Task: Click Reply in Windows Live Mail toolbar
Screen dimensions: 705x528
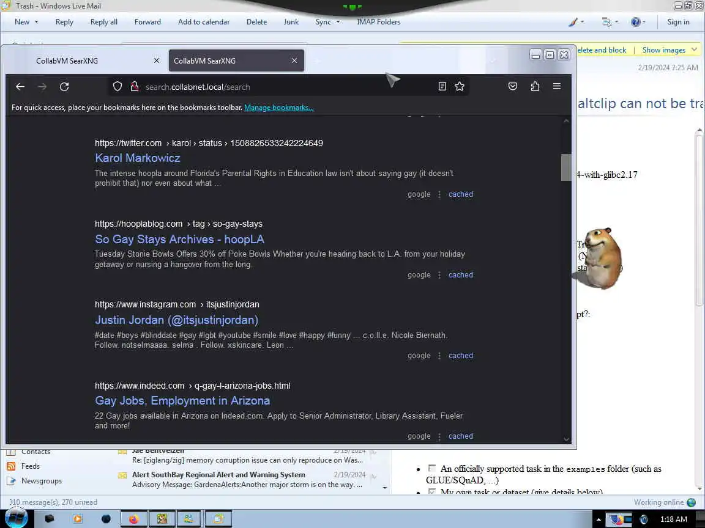Action: pyautogui.click(x=64, y=21)
